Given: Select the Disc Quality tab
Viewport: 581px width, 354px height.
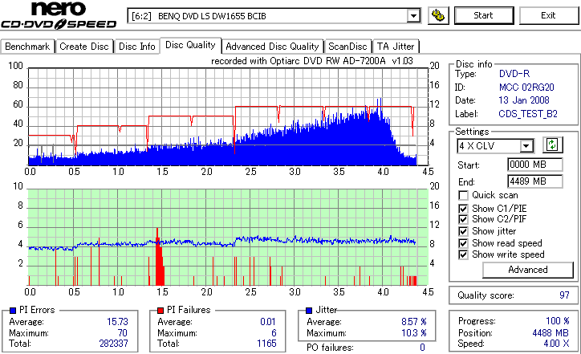Looking at the screenshot, I should coord(190,45).
